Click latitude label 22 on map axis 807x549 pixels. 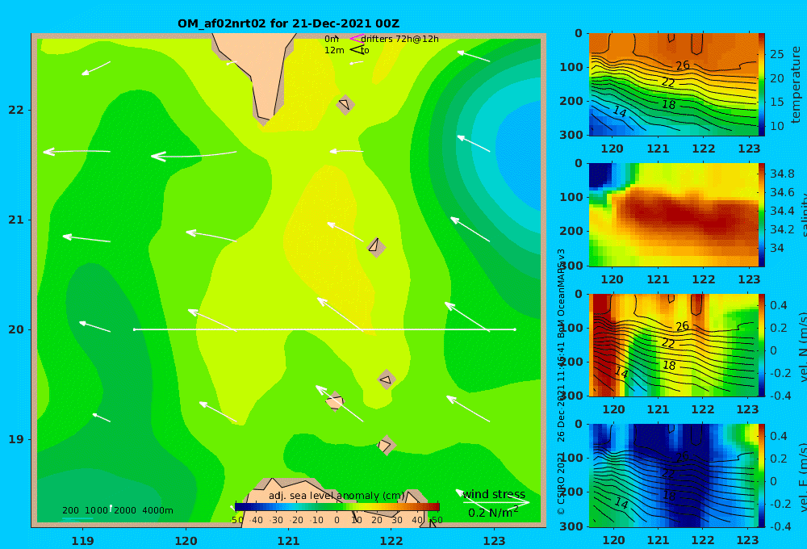click(16, 111)
